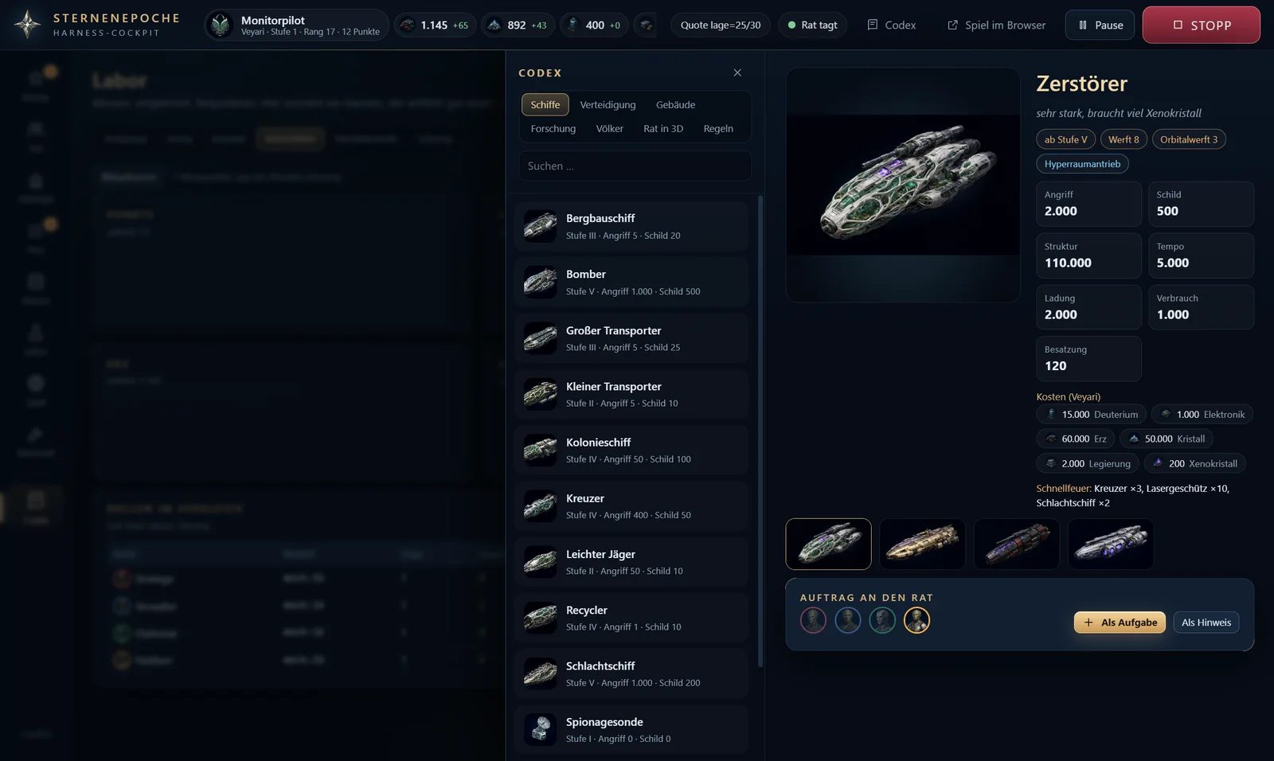Select the silver-purple Zerstörer skin thumbnail
The width and height of the screenshot is (1274, 761).
click(1110, 544)
